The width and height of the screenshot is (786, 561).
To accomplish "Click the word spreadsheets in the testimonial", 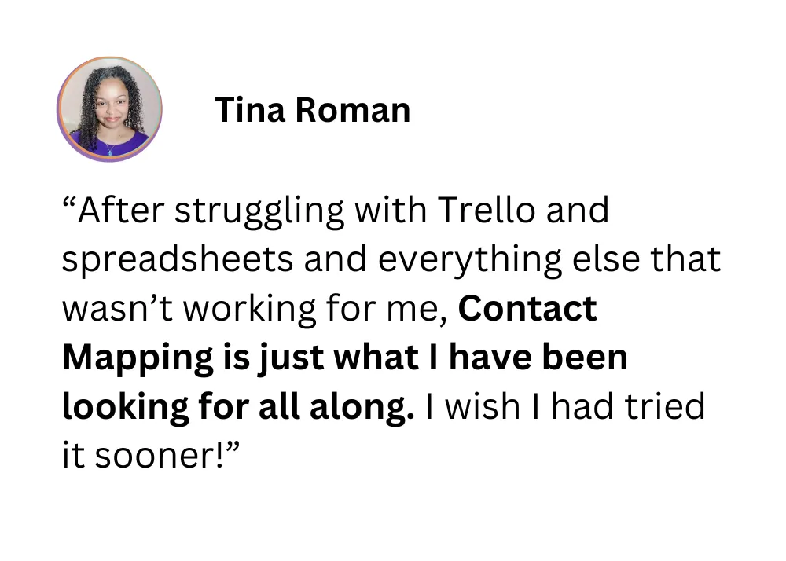I will click(x=178, y=260).
